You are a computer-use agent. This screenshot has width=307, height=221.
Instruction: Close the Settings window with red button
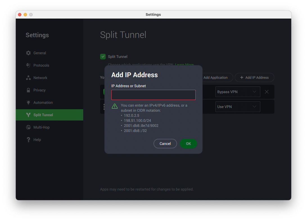point(20,15)
